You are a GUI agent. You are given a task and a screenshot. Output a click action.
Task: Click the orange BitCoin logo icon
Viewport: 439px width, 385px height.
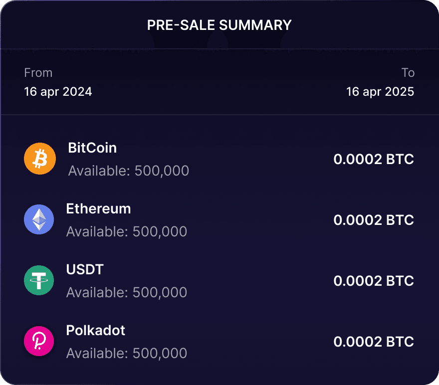(40, 159)
